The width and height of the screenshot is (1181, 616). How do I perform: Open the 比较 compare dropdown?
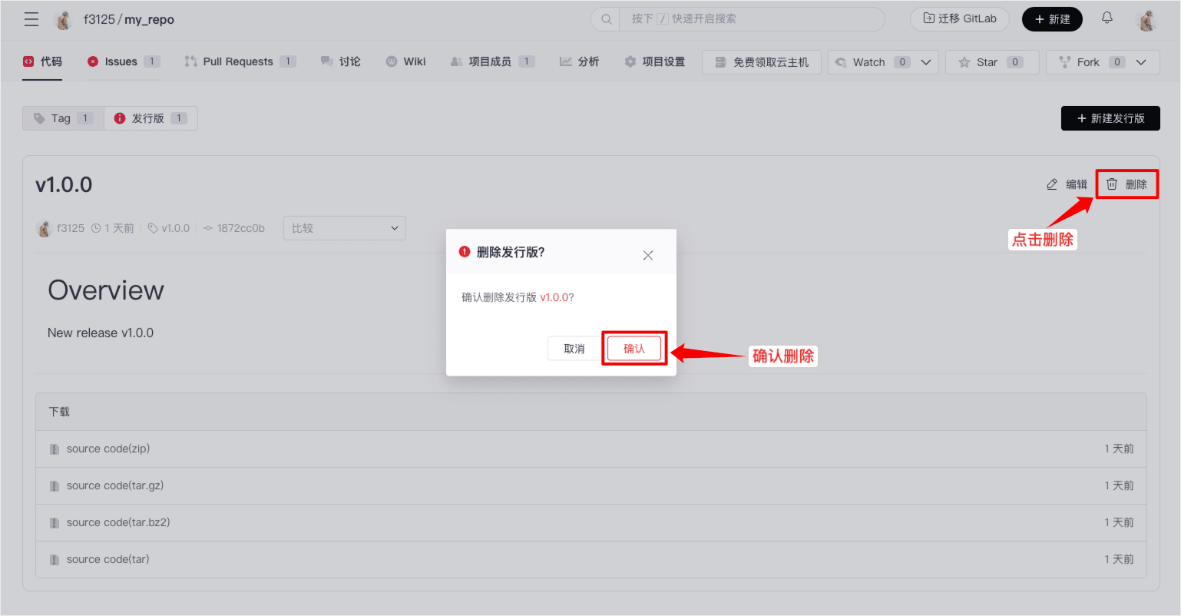point(345,228)
